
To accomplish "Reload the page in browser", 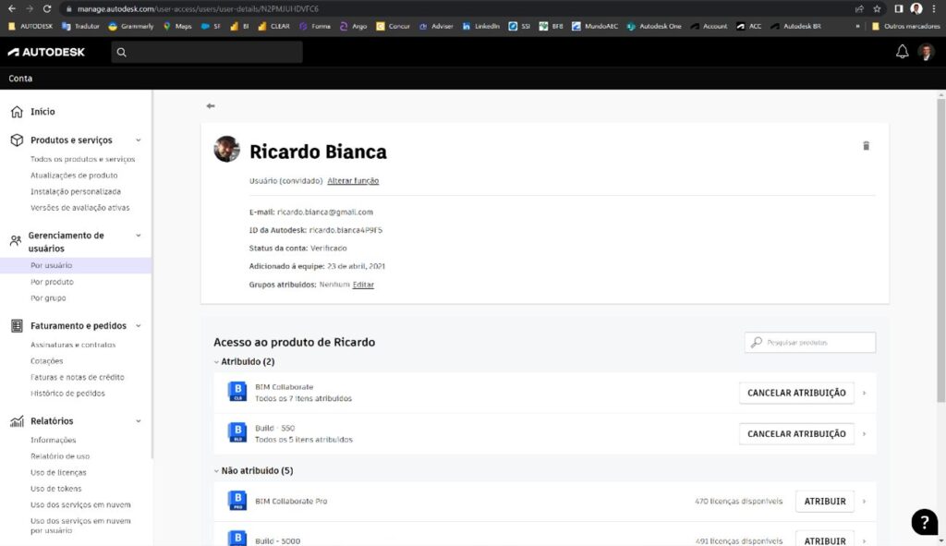I will [x=47, y=9].
